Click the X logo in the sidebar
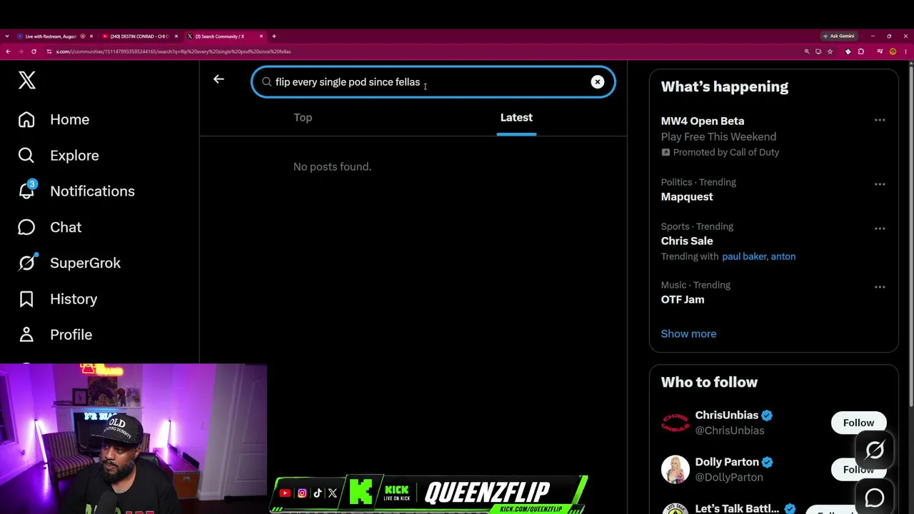The width and height of the screenshot is (914, 514). coord(27,80)
